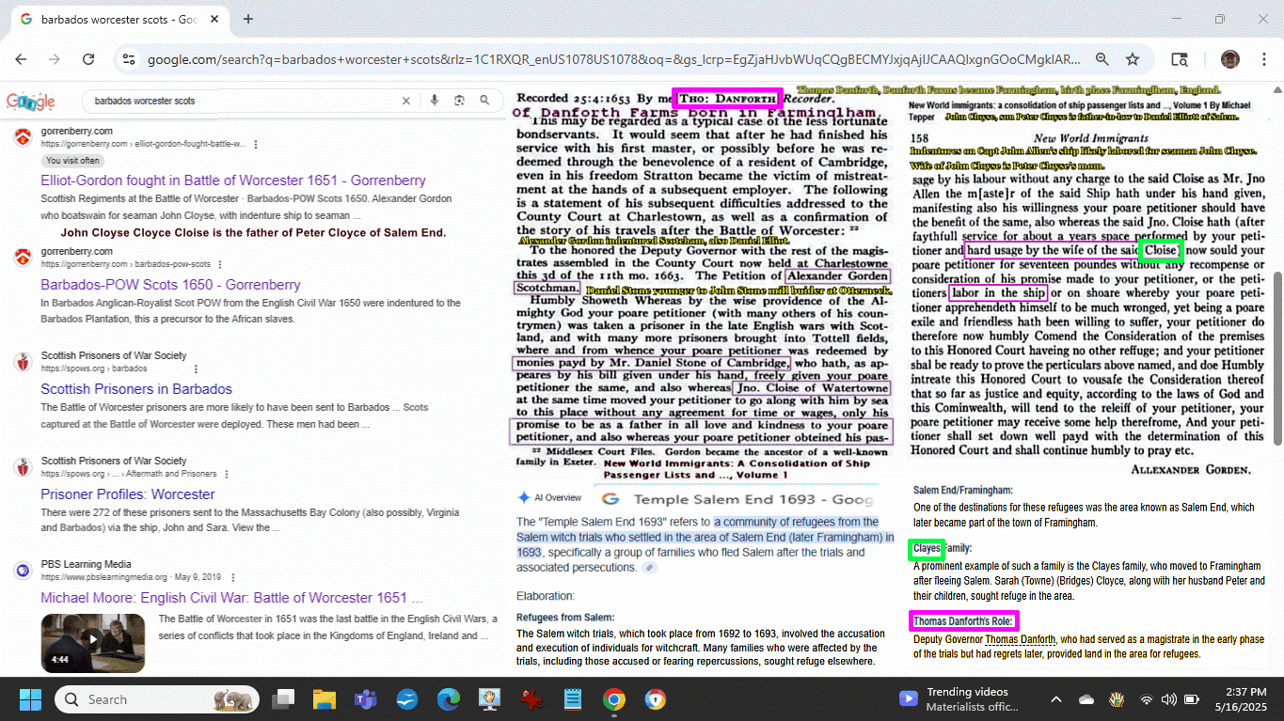This screenshot has height=721, width=1284.
Task: Bookmark this page with the star icon
Action: (x=1133, y=59)
